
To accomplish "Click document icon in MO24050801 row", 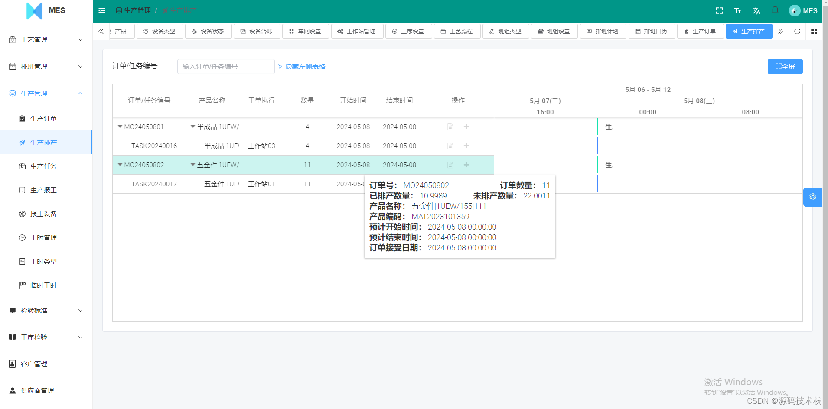I will [x=450, y=127].
